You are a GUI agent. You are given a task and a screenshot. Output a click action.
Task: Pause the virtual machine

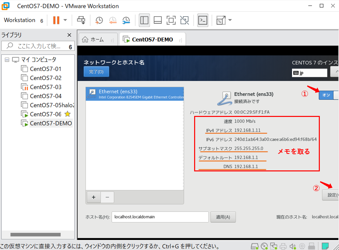56,20
